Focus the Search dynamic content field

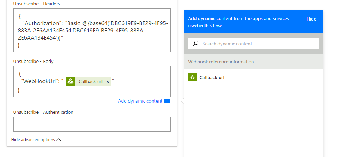pyautogui.click(x=257, y=44)
